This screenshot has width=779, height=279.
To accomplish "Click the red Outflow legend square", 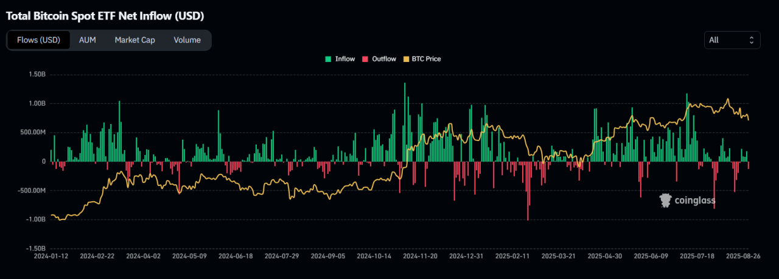I will pyautogui.click(x=365, y=59).
